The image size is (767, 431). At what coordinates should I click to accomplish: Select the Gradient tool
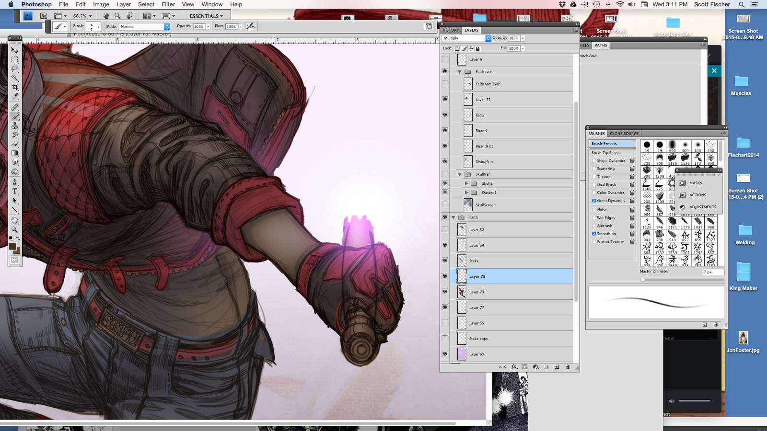15,153
